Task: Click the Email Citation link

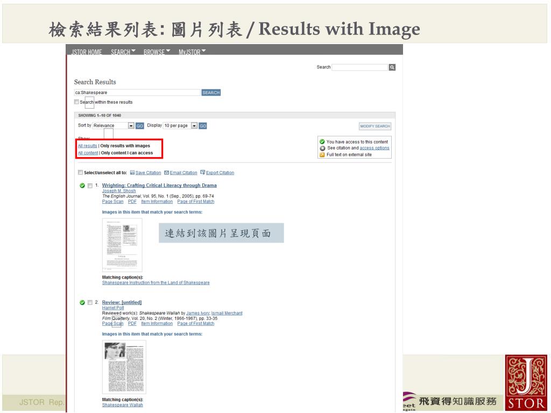Action: [x=183, y=173]
